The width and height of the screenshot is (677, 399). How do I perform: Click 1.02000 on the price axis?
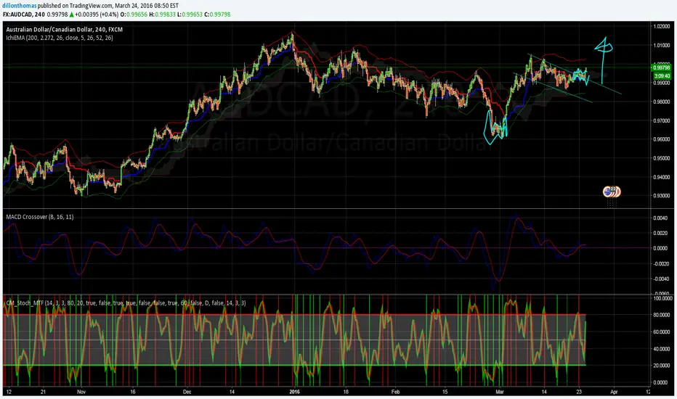[x=662, y=26]
